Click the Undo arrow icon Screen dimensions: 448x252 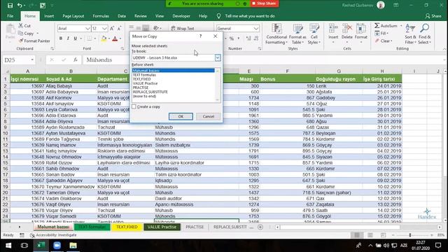(x=20, y=6)
